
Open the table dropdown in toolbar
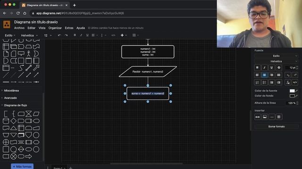[135, 35]
